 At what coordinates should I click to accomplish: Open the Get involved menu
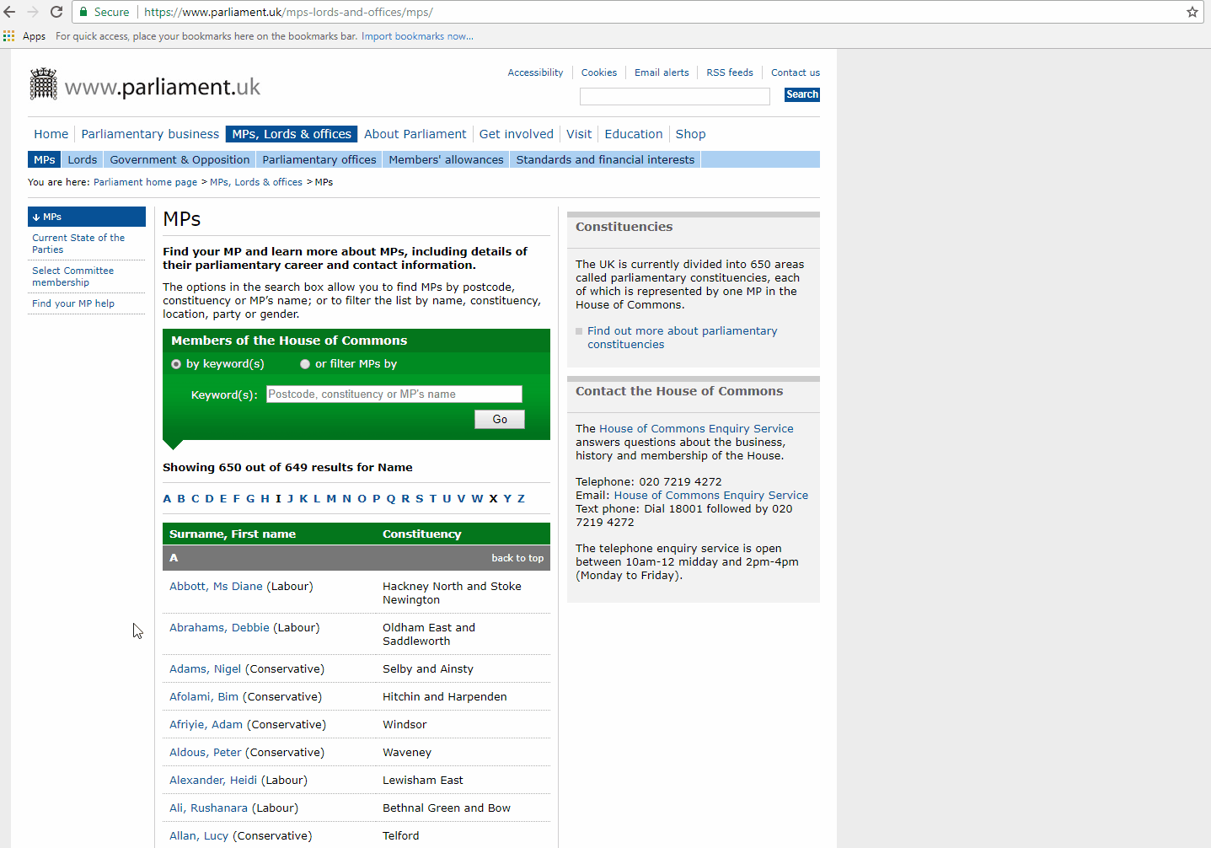[x=517, y=134]
